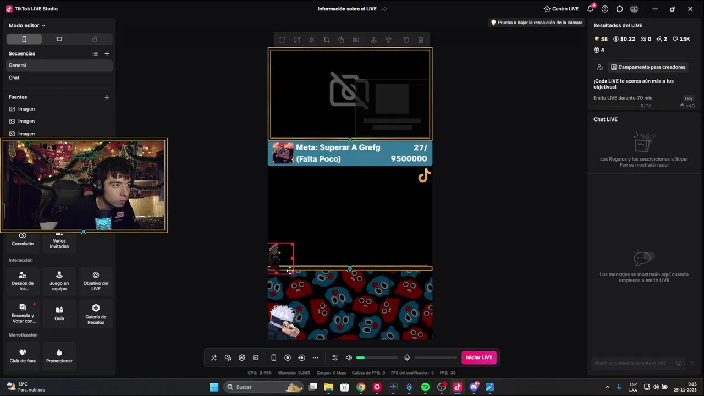704x396 pixels.
Task: Stretch the source with the expand-arrows icon
Action: [297, 40]
